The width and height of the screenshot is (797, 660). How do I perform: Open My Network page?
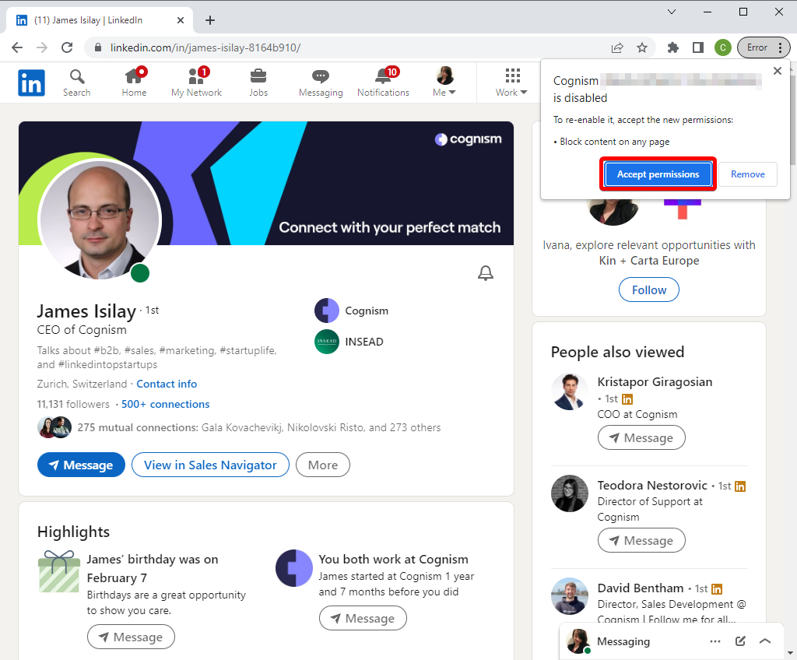click(x=197, y=82)
